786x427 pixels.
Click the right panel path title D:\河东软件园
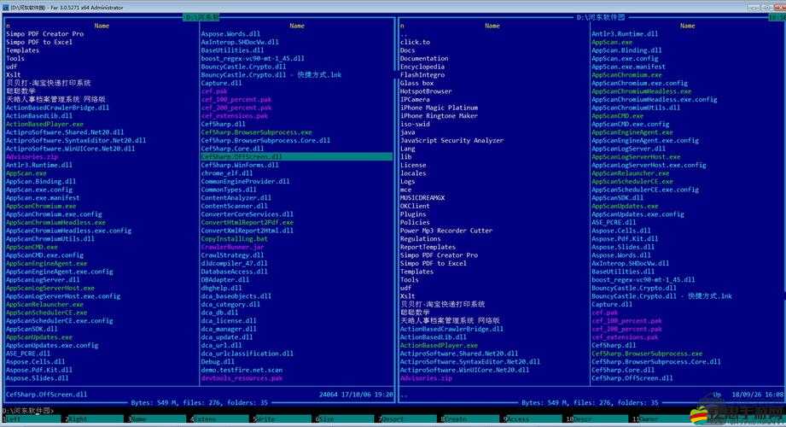point(601,17)
